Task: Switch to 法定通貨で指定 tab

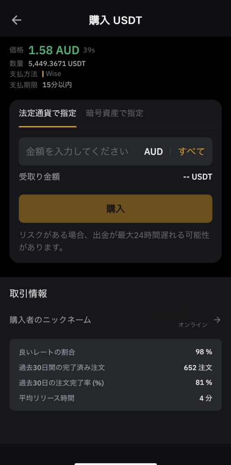Action: tap(48, 113)
